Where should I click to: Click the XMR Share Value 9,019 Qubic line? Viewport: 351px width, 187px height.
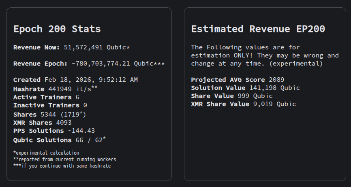[x=243, y=104]
